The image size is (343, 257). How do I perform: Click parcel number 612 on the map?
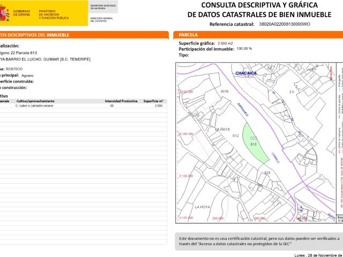(x=235, y=136)
